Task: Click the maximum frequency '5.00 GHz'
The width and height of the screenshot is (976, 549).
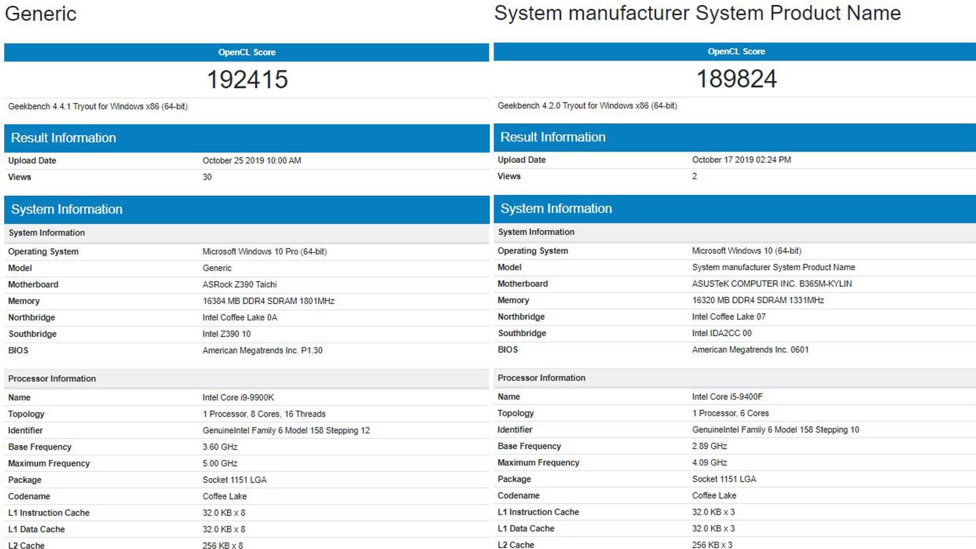Action: tap(220, 463)
